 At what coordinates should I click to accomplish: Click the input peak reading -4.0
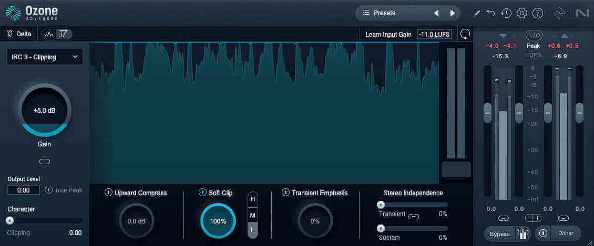(x=493, y=46)
